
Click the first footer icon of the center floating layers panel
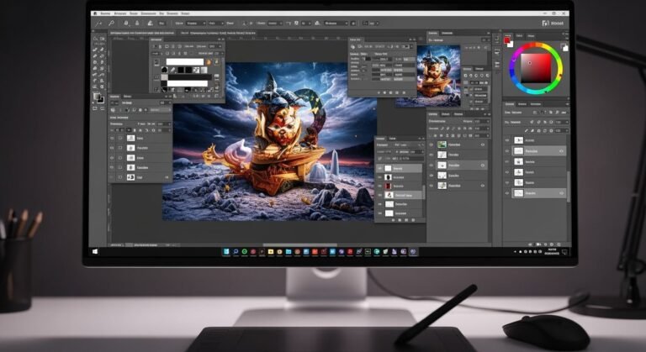[393, 220]
